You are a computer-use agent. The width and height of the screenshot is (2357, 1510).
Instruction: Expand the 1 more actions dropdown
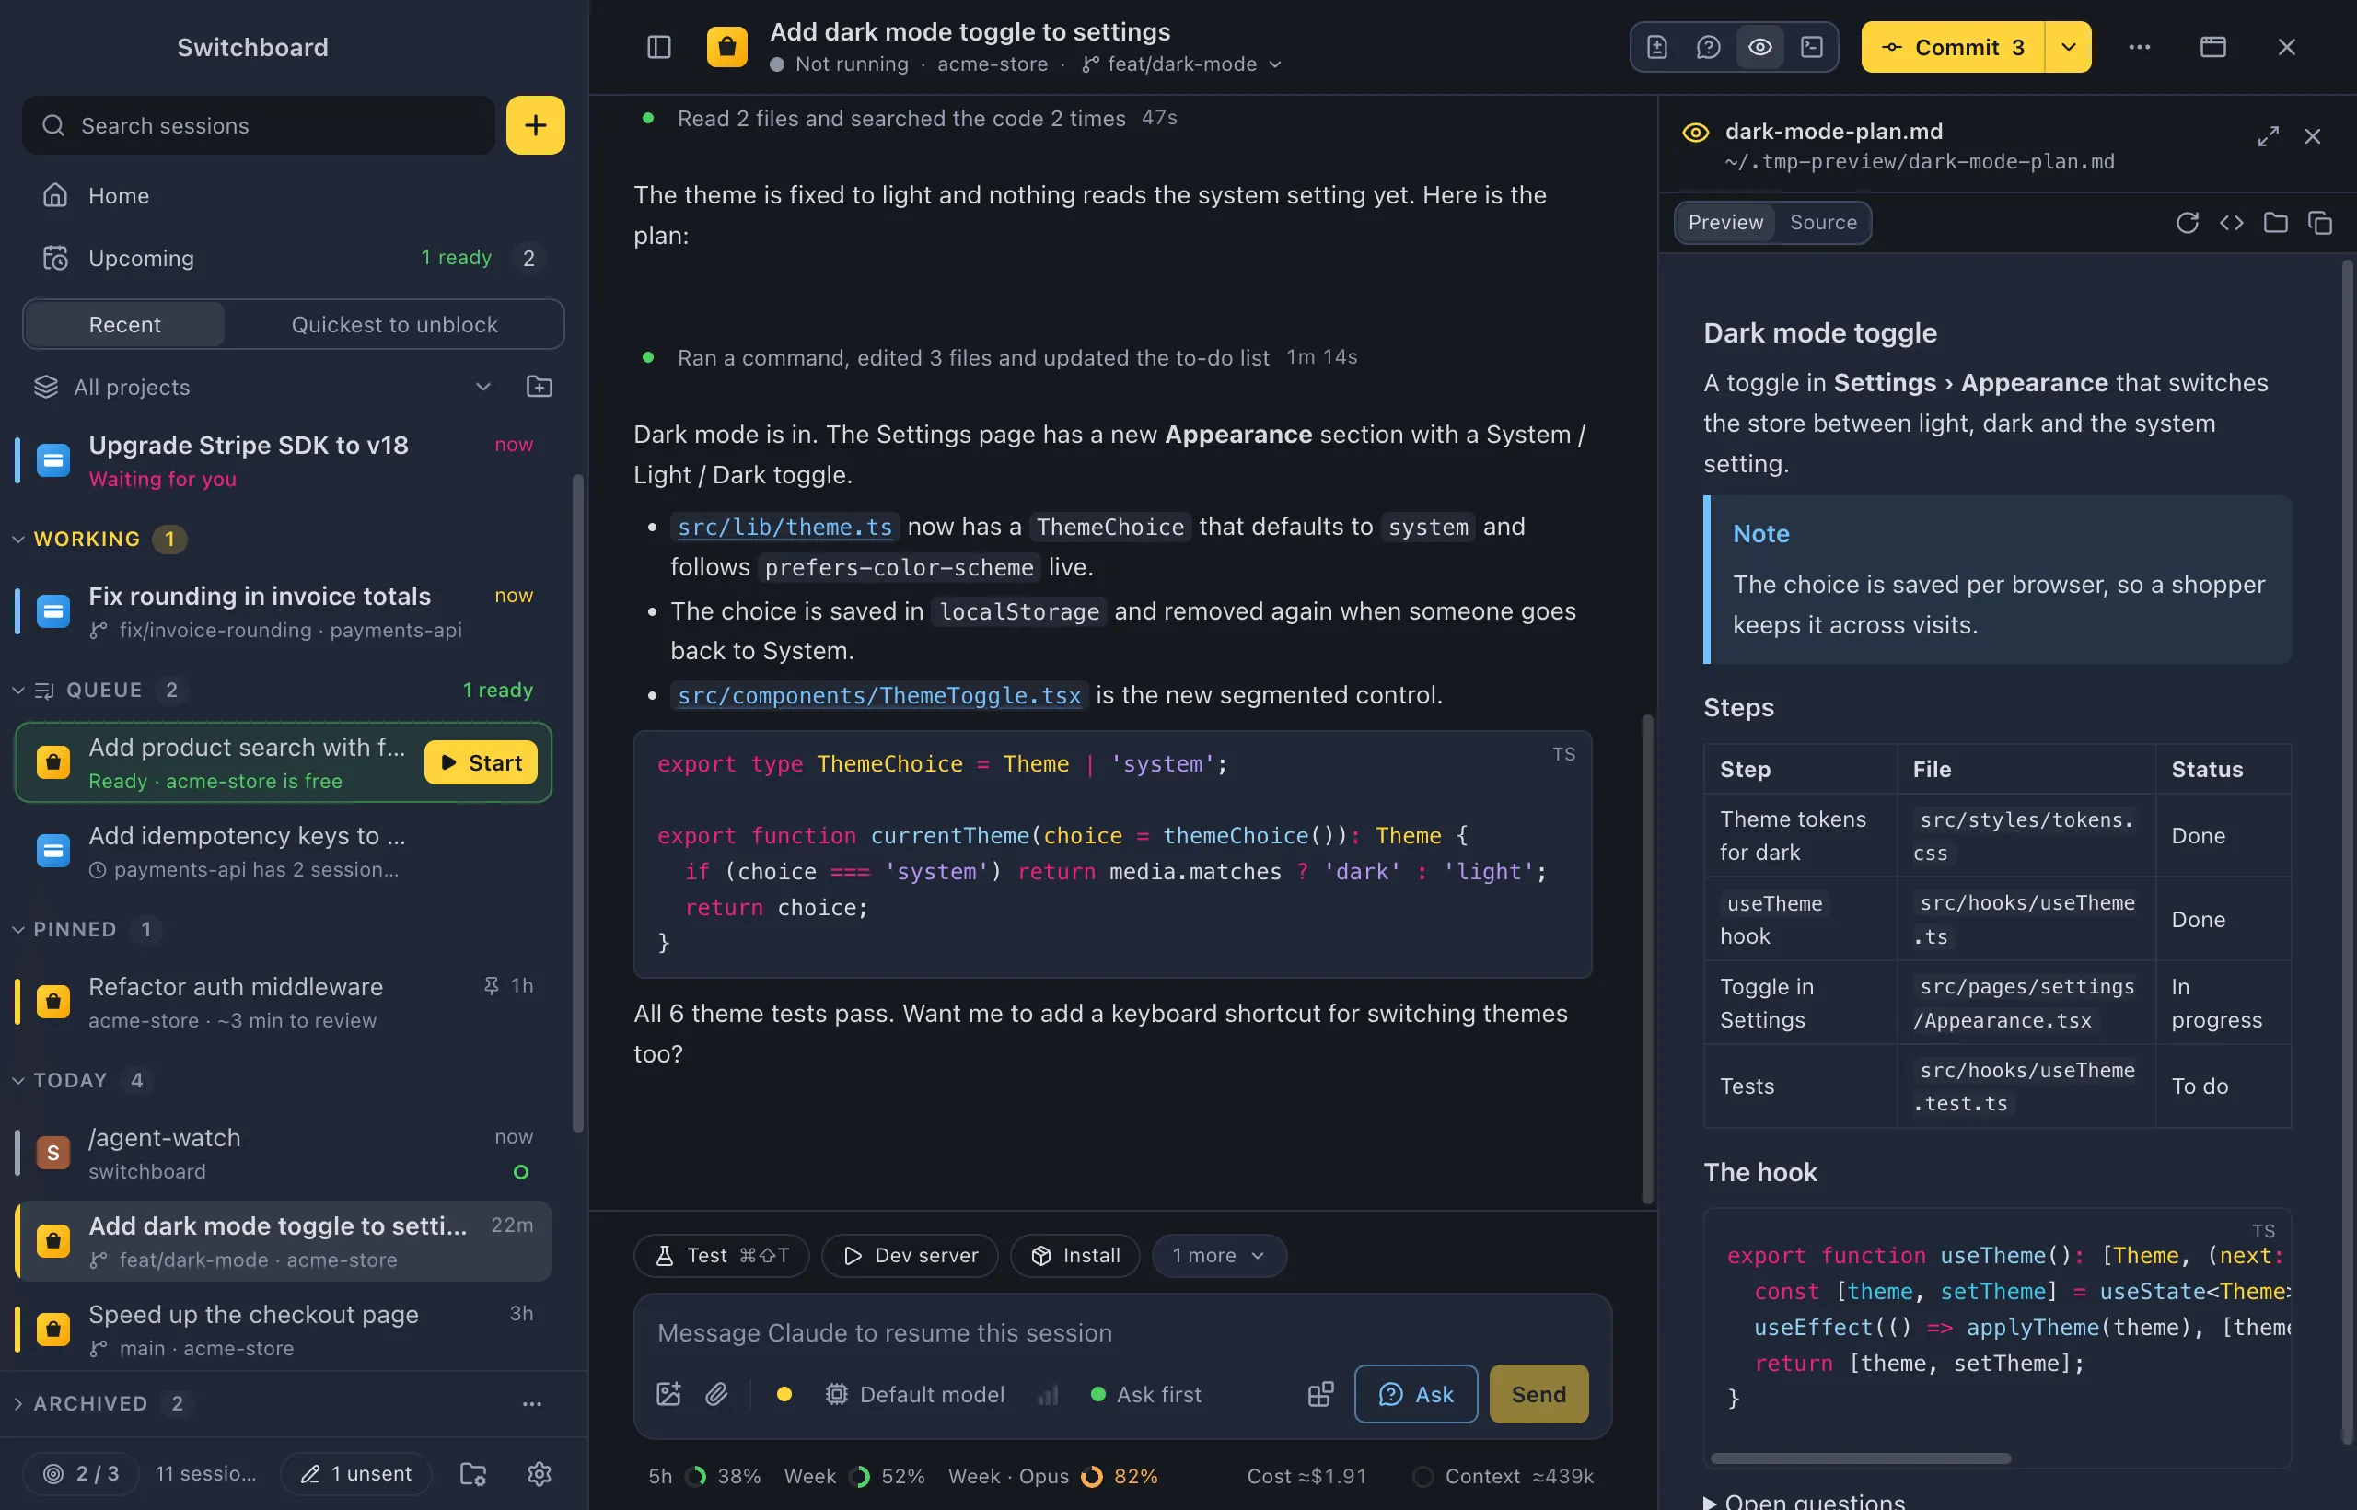point(1219,1255)
